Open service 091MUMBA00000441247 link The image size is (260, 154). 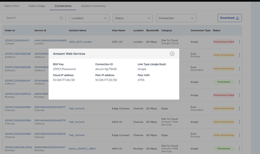[50, 147]
